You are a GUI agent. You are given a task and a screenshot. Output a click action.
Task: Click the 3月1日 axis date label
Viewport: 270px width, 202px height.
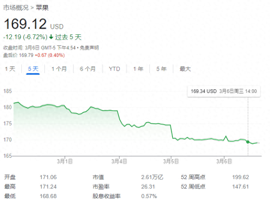[65, 161]
